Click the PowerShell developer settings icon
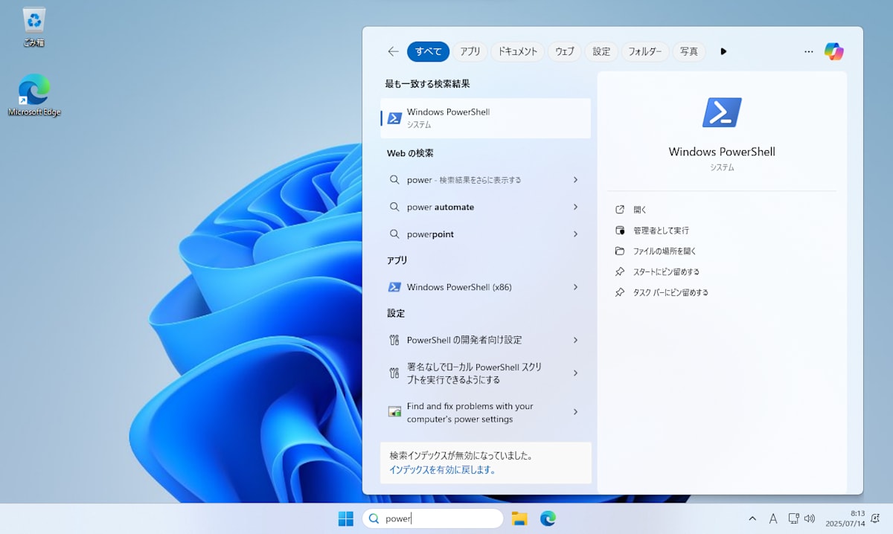Screen dimensions: 893x534 (x=394, y=340)
